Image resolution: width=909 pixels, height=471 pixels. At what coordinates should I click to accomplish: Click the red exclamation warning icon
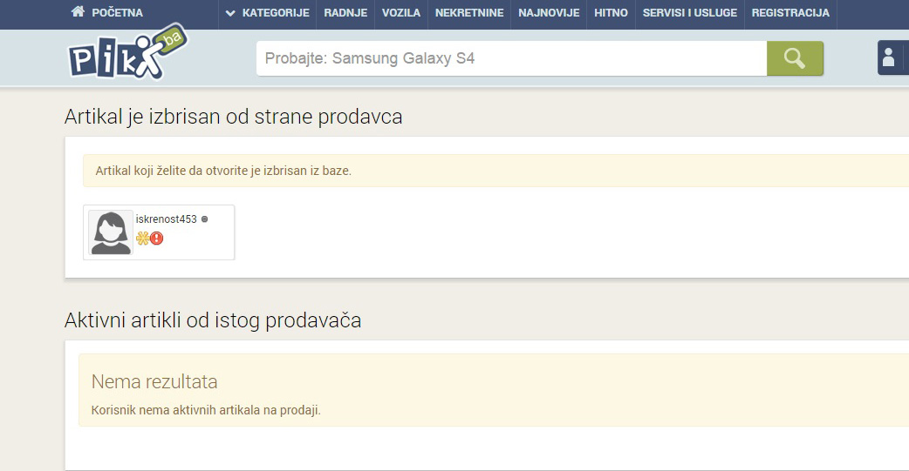(157, 238)
